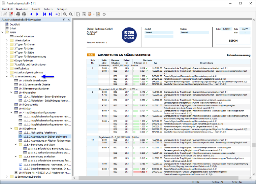Select A Modell - Position entry
This screenshot has width=256, height=184.
(24, 36)
